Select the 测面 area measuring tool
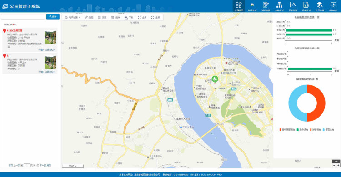The image size is (341, 177). (102, 17)
